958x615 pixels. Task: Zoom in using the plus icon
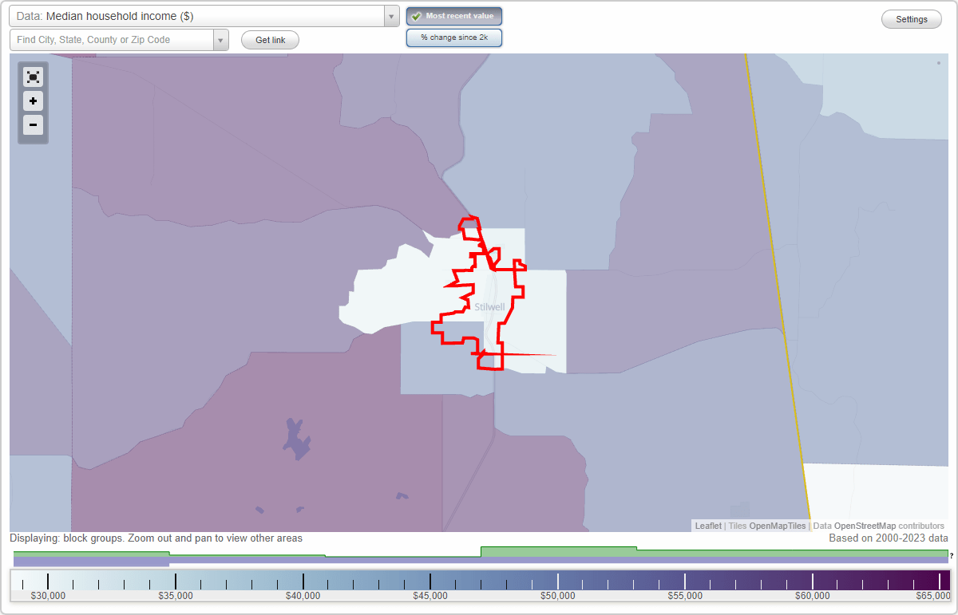point(33,101)
